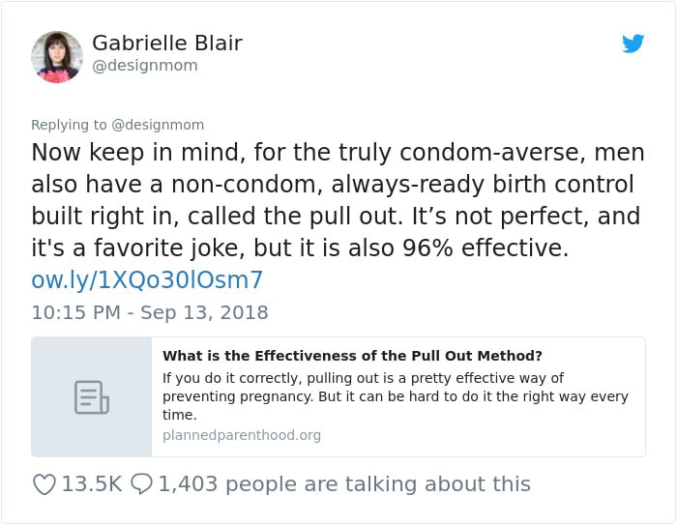Click the link card description text
This screenshot has width=677, height=525.
(395, 396)
